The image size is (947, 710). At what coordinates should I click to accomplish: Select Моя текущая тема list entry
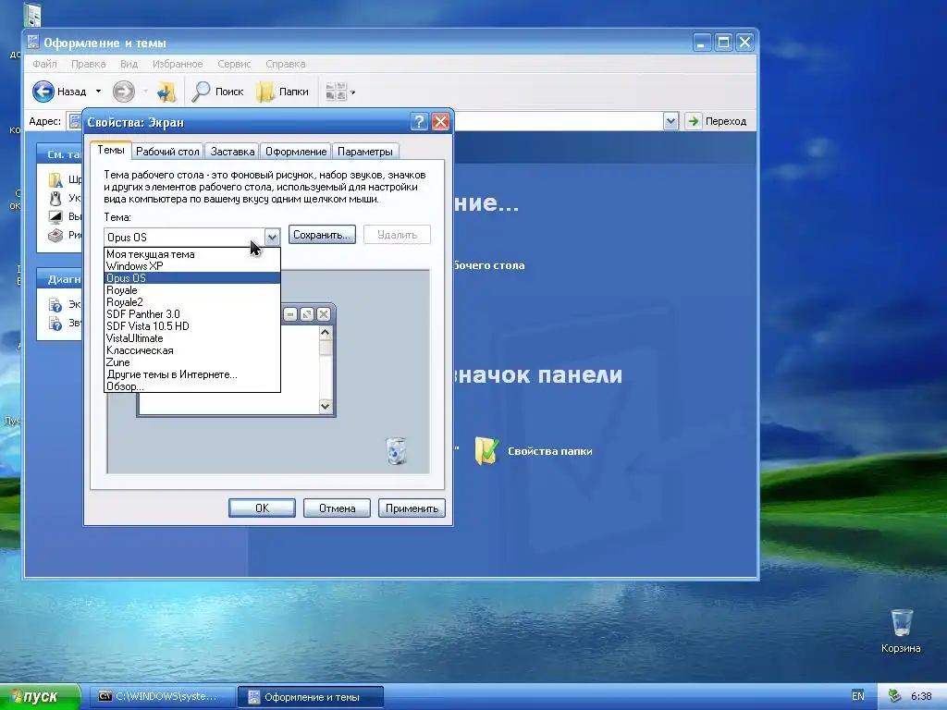[192, 254]
